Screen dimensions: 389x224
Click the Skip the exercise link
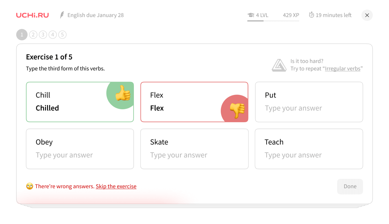pos(116,186)
